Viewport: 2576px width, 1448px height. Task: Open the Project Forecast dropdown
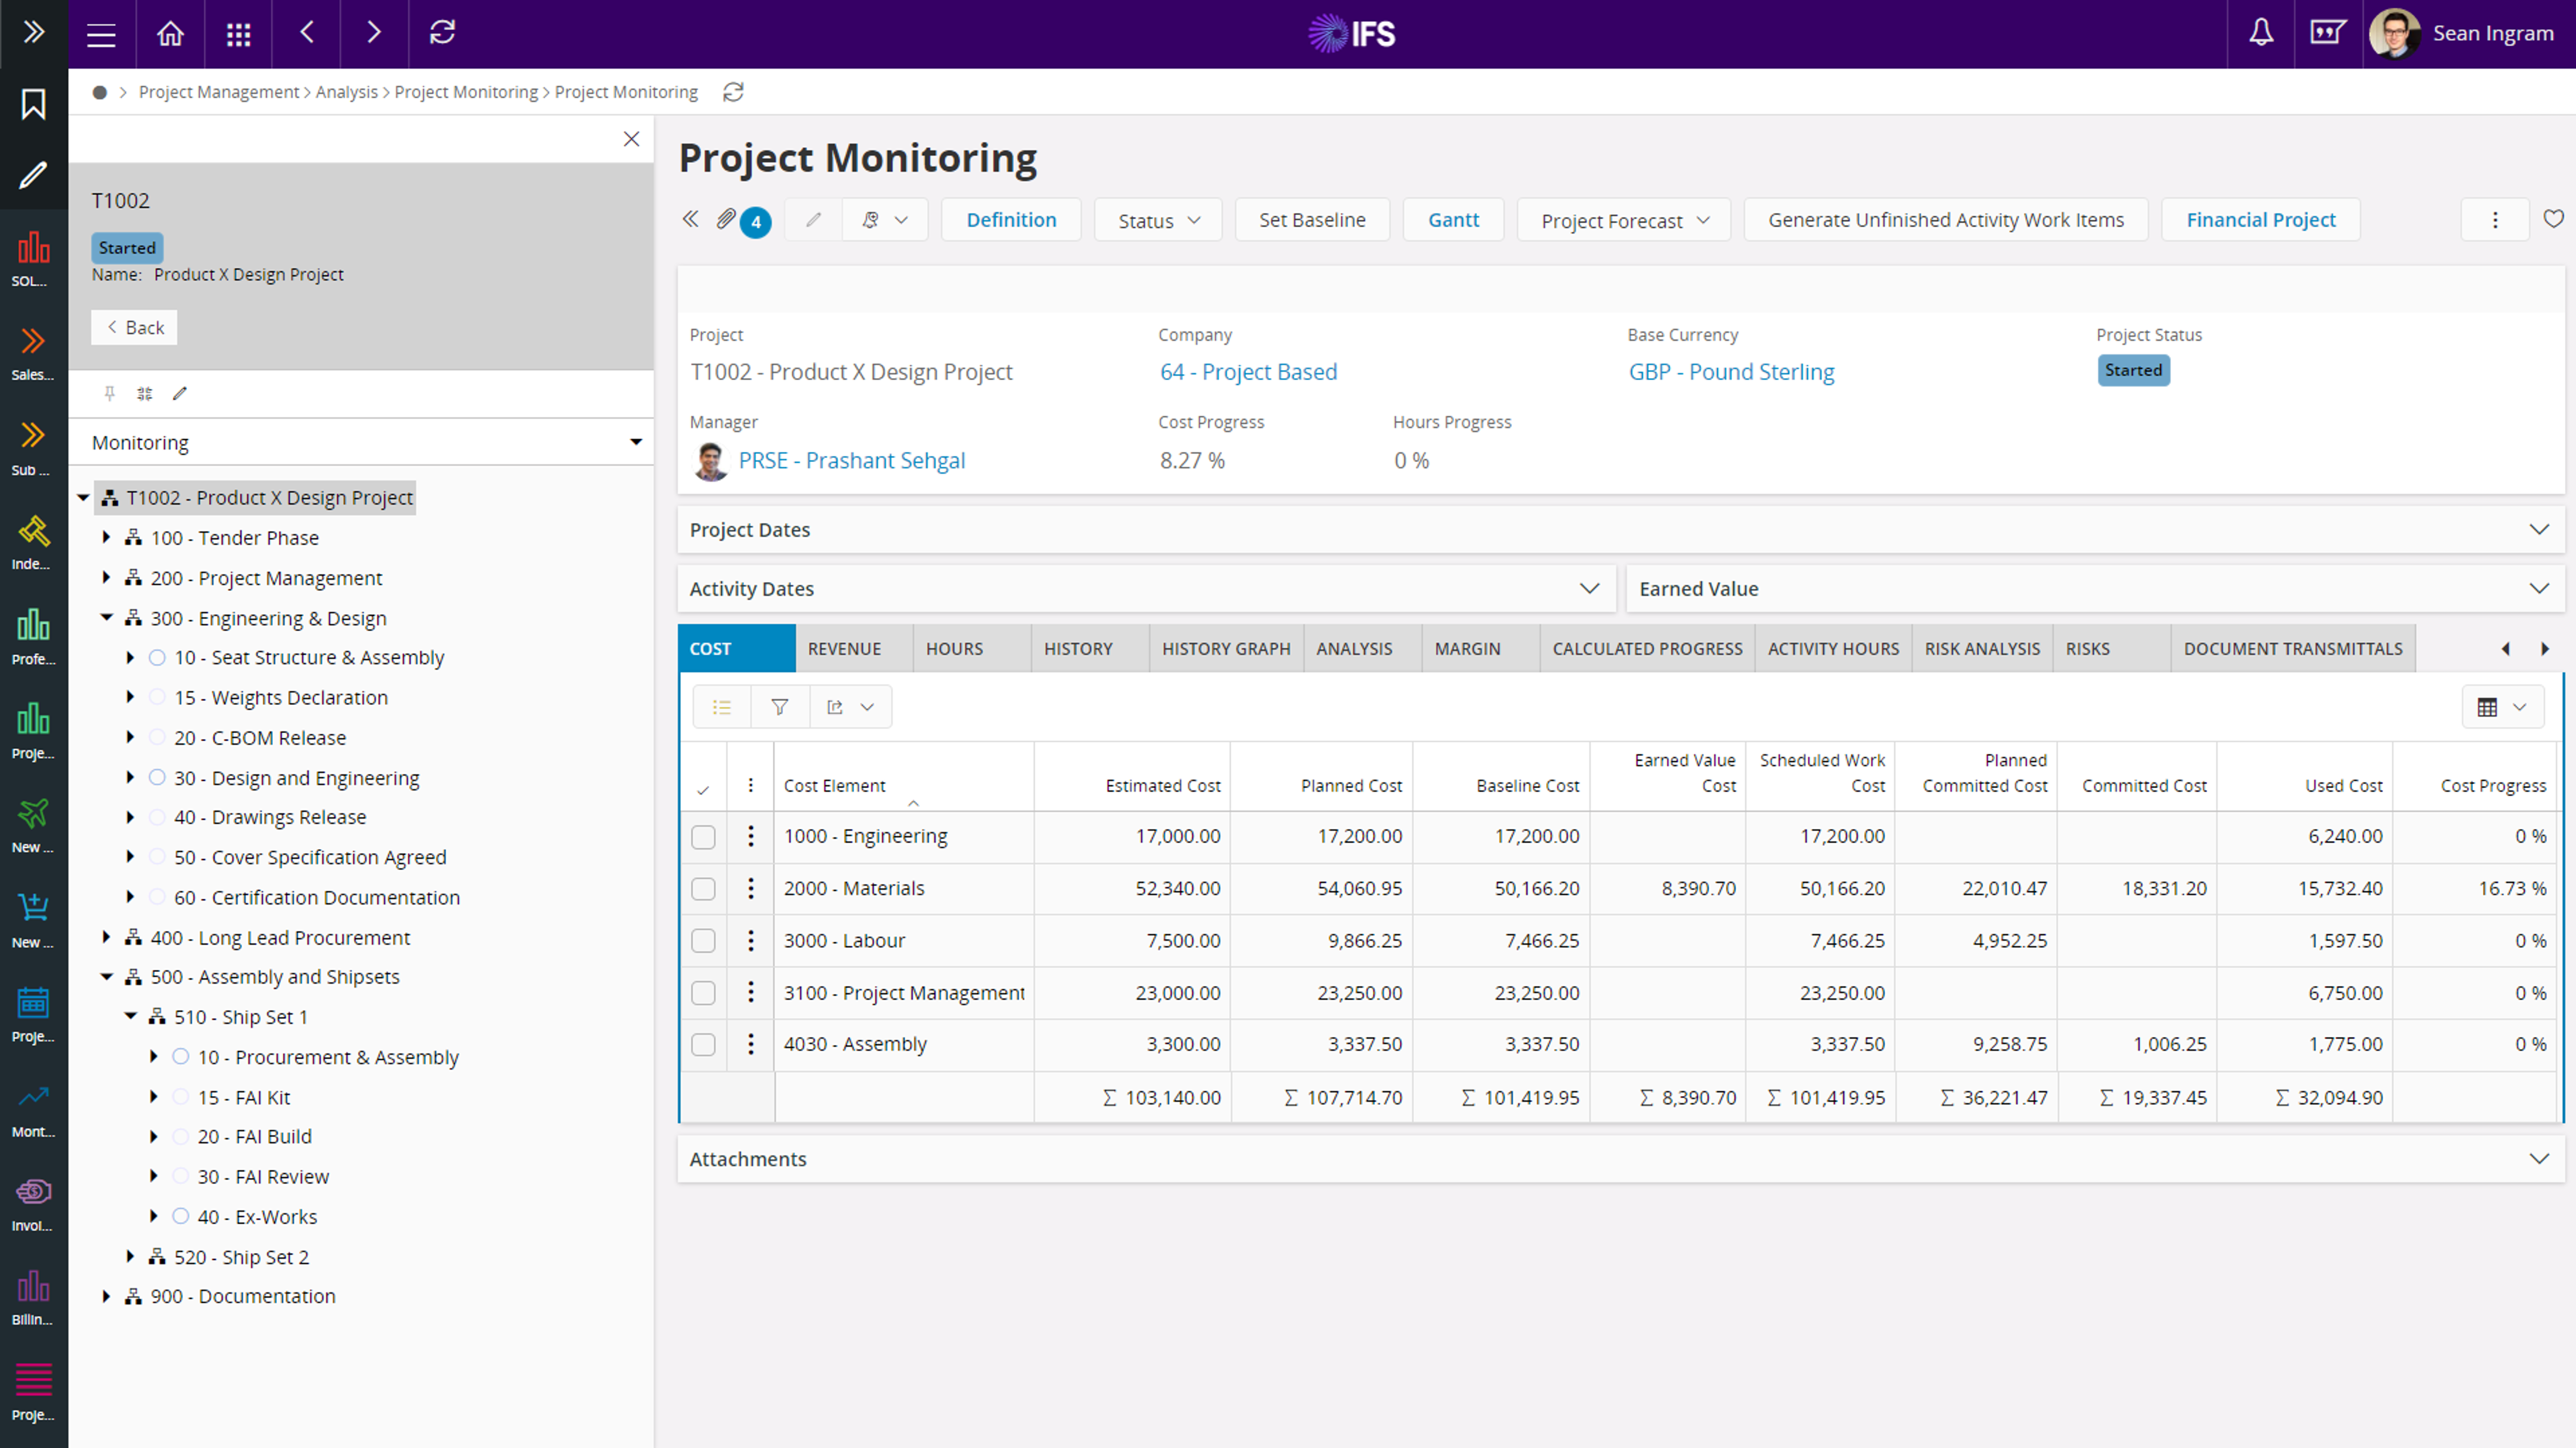click(x=1624, y=220)
